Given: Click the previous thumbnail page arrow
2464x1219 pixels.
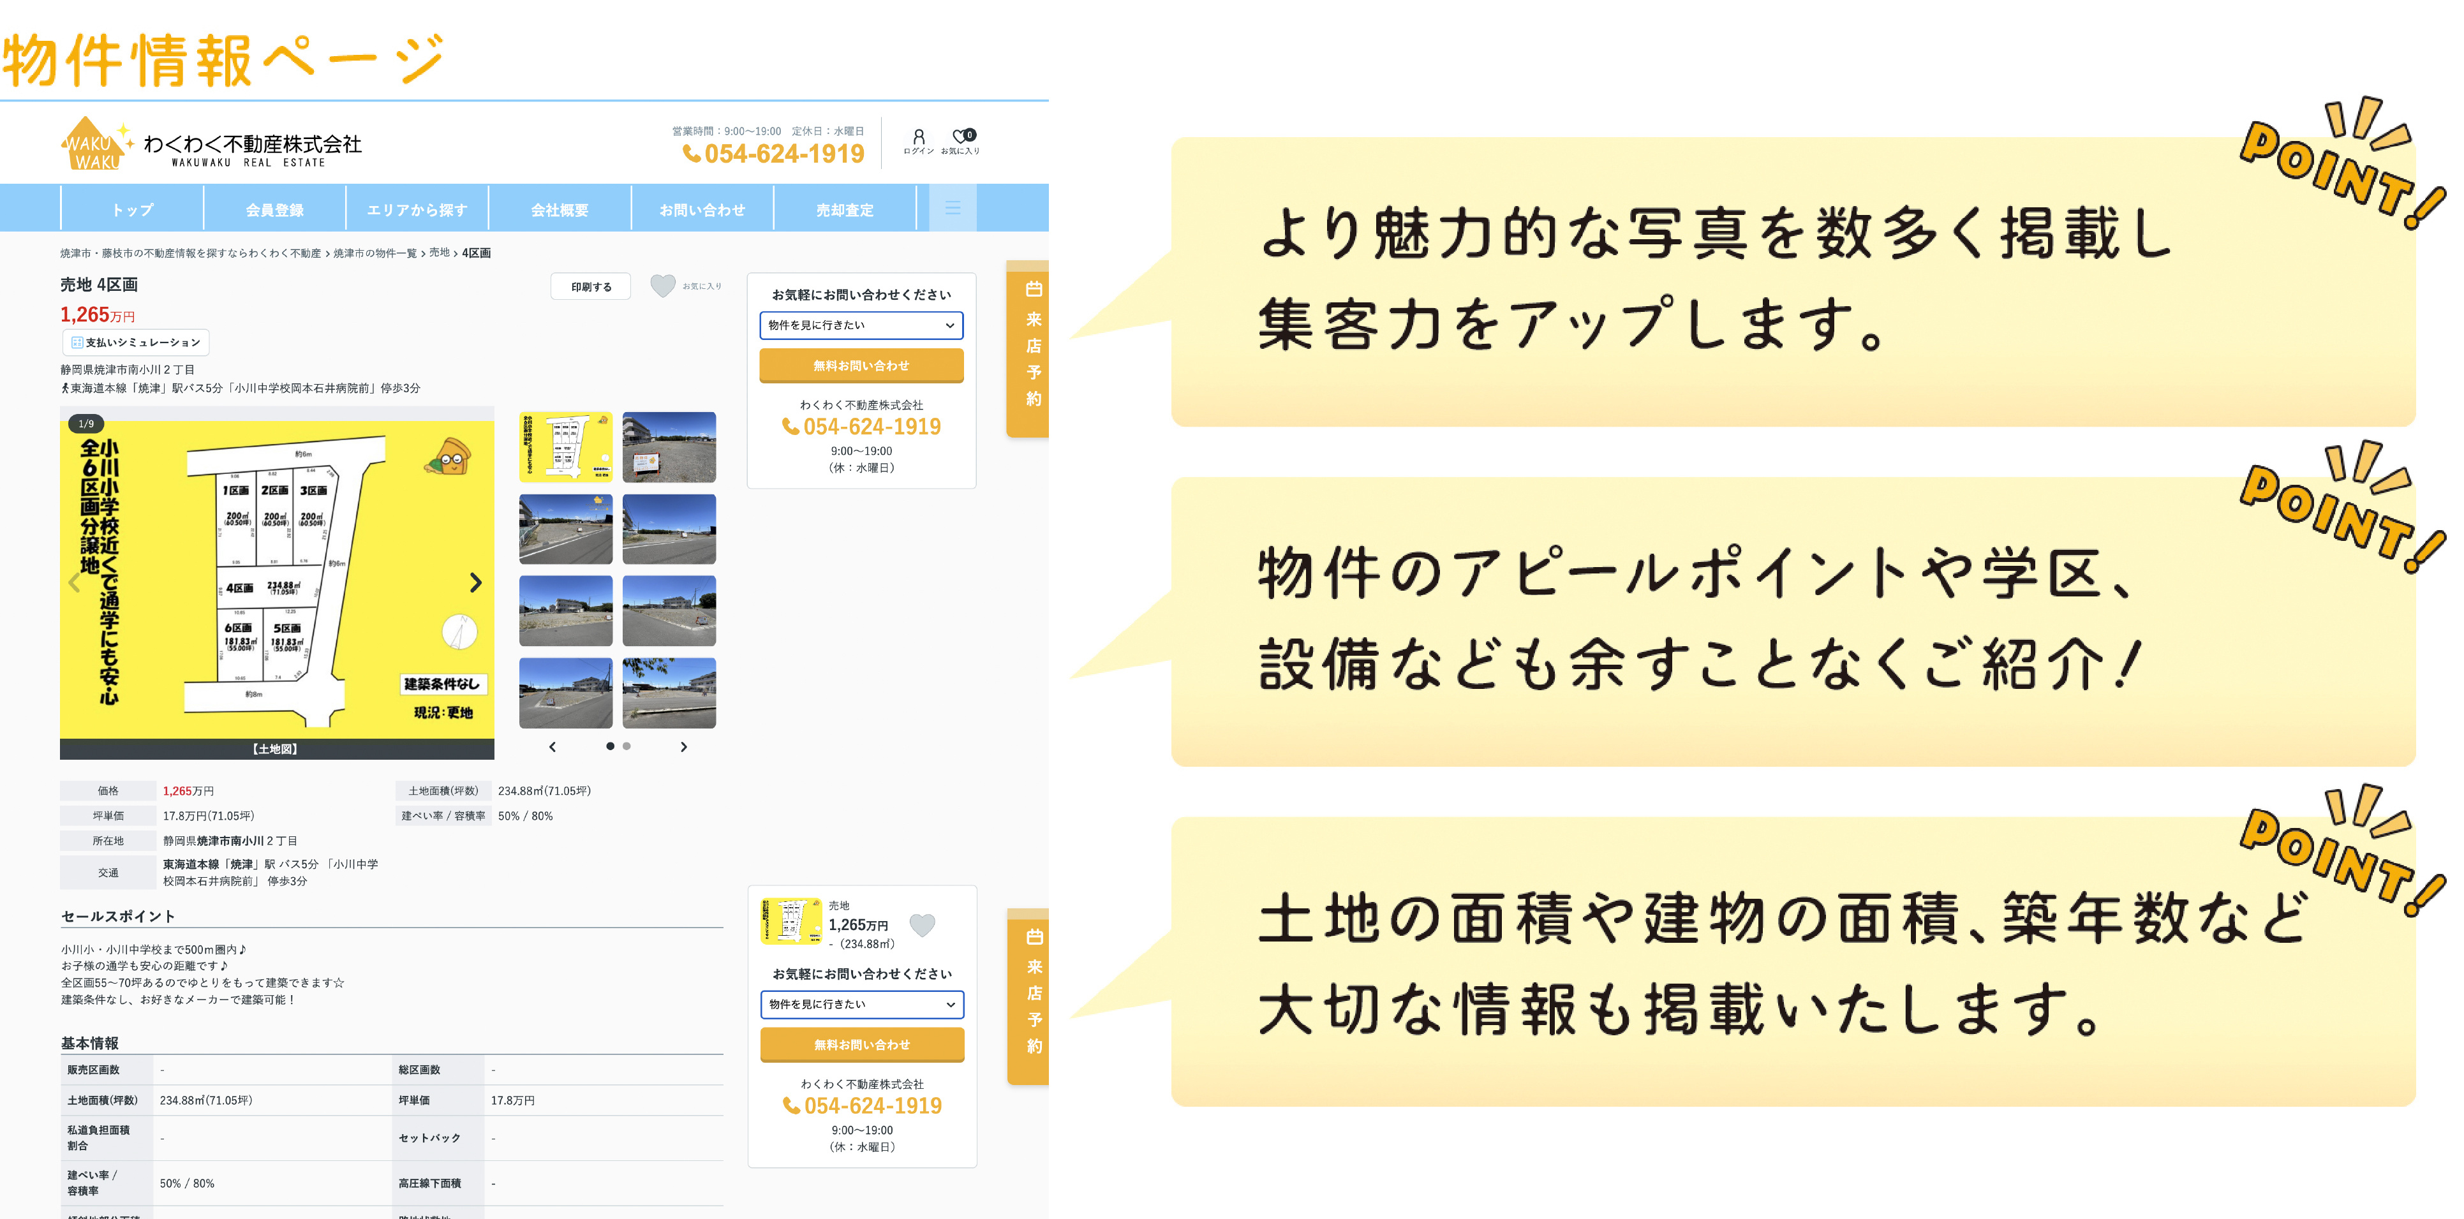Looking at the screenshot, I should [552, 747].
